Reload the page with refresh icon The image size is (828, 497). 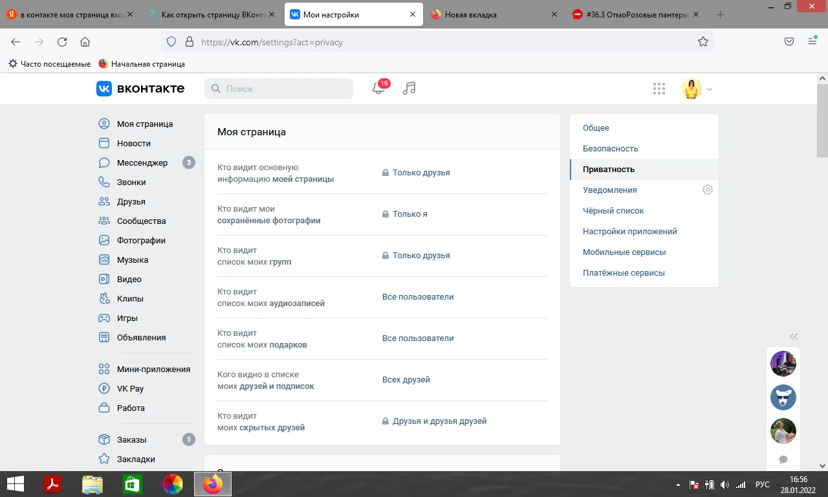(x=62, y=42)
